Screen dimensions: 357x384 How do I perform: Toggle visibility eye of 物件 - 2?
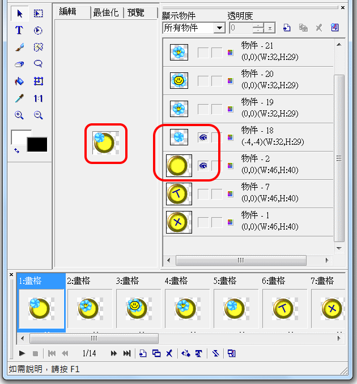tap(202, 166)
